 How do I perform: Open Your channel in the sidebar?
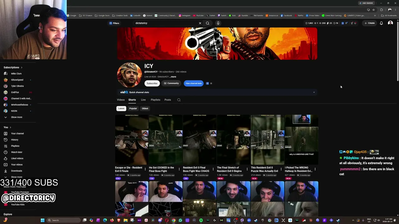[18, 133]
